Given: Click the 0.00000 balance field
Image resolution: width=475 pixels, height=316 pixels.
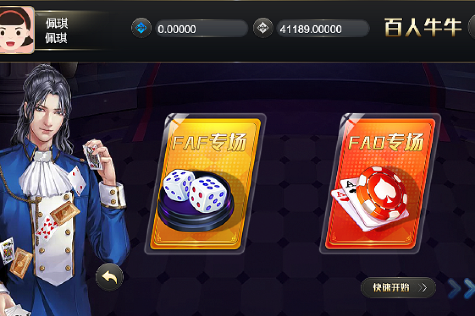Looking at the screenshot, I should click(201, 29).
